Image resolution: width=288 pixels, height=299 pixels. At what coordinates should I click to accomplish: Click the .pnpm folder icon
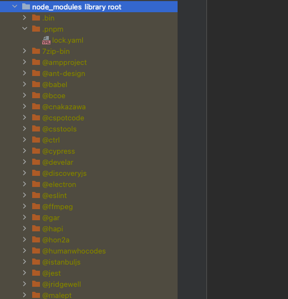[x=36, y=29]
